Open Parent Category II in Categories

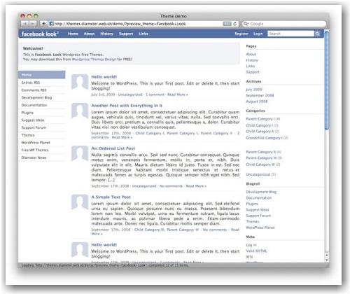click(261, 152)
